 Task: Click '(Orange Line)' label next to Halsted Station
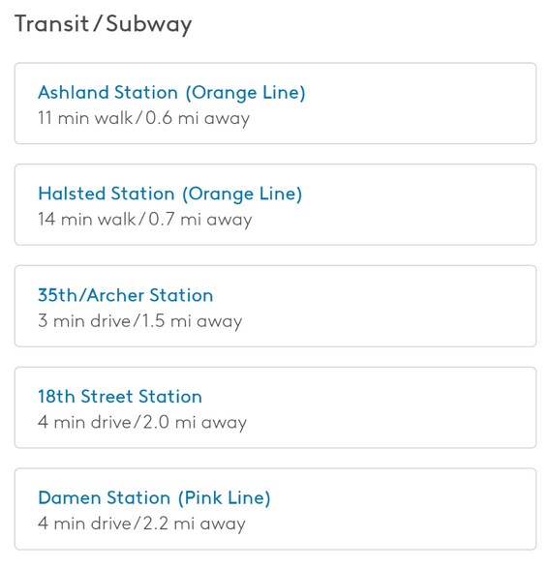pyautogui.click(x=242, y=195)
